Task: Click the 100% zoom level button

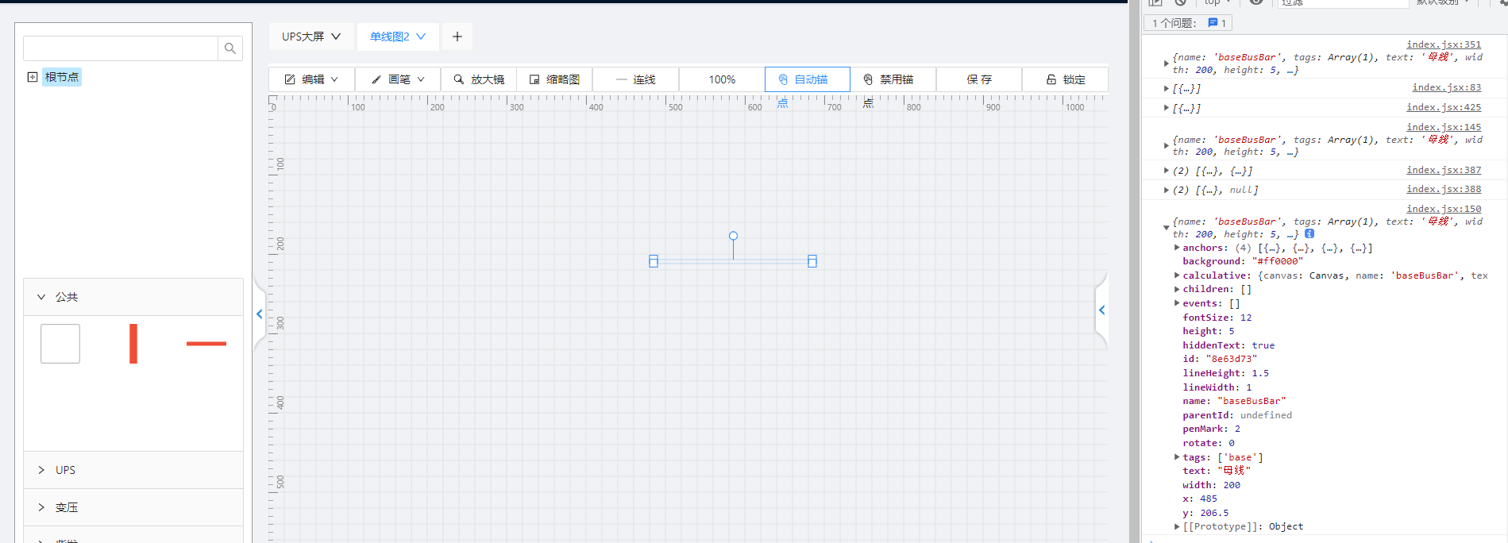Action: click(x=722, y=79)
